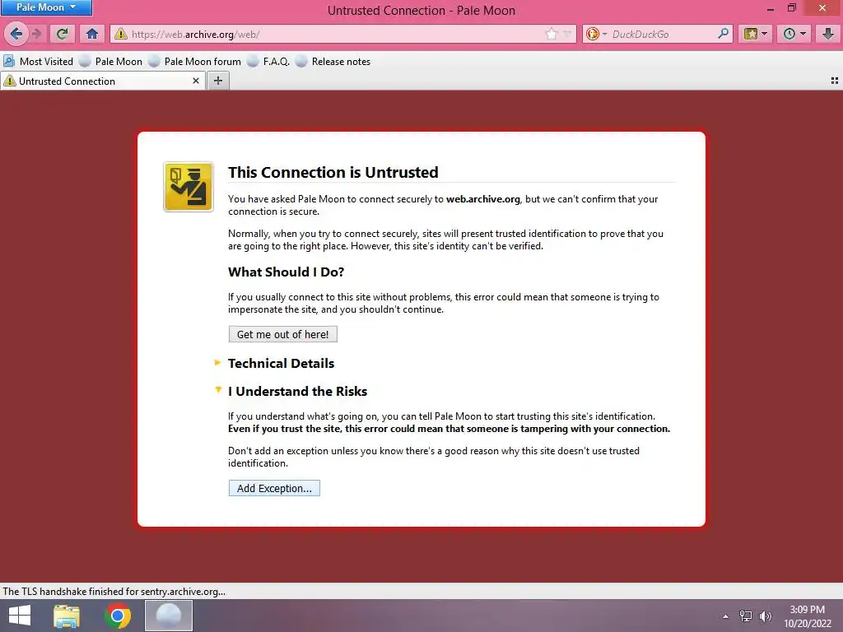Click the 'What Should I Do?' heading
Screen dimensions: 843x632
[286, 272]
